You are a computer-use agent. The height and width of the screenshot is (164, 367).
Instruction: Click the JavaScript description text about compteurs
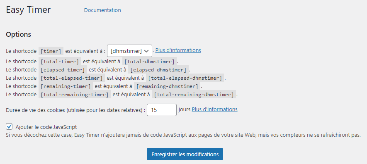pos(183,135)
